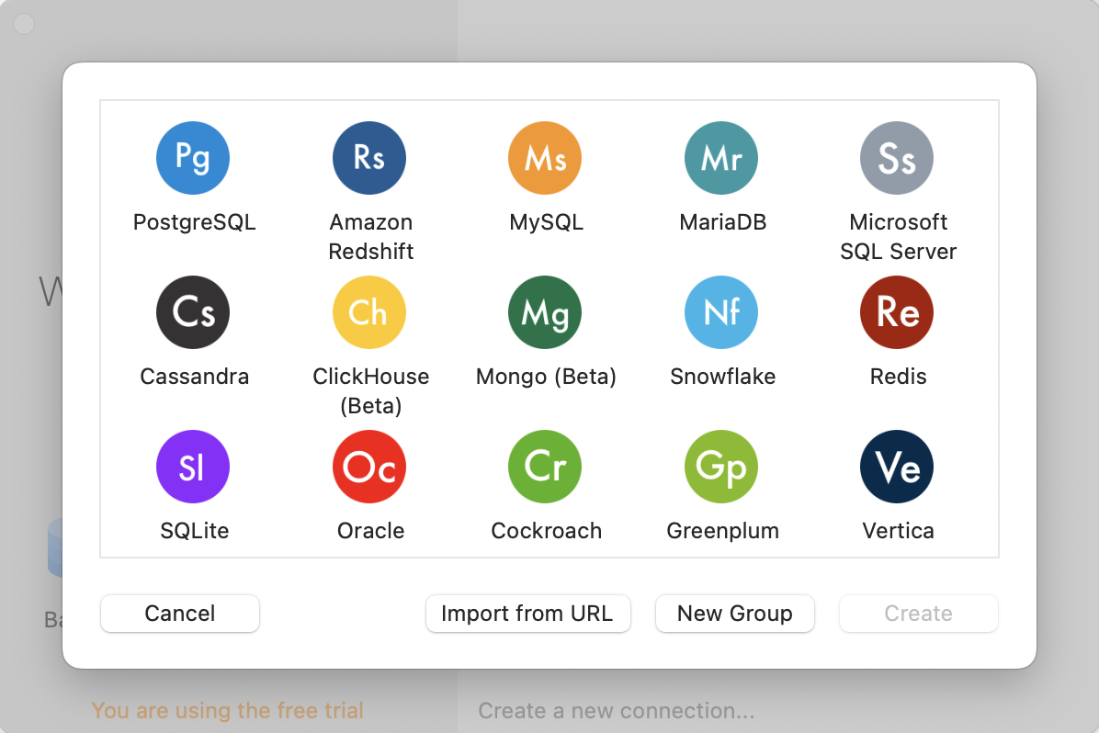Screen dimensions: 1099x733
Task: Pick the Redis database icon
Action: 897,312
